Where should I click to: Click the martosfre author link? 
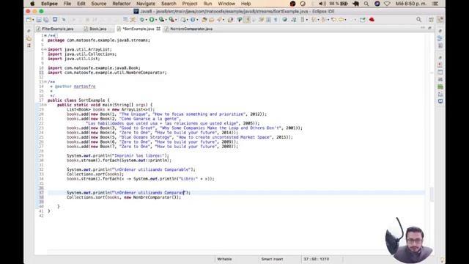85,87
